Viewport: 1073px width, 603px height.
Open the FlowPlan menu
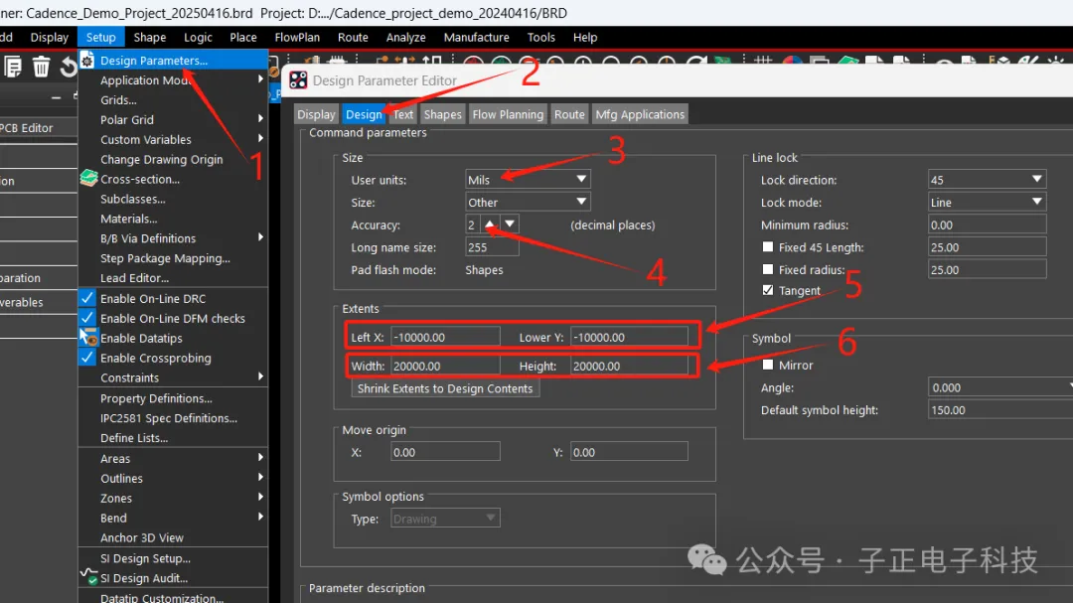coord(297,37)
